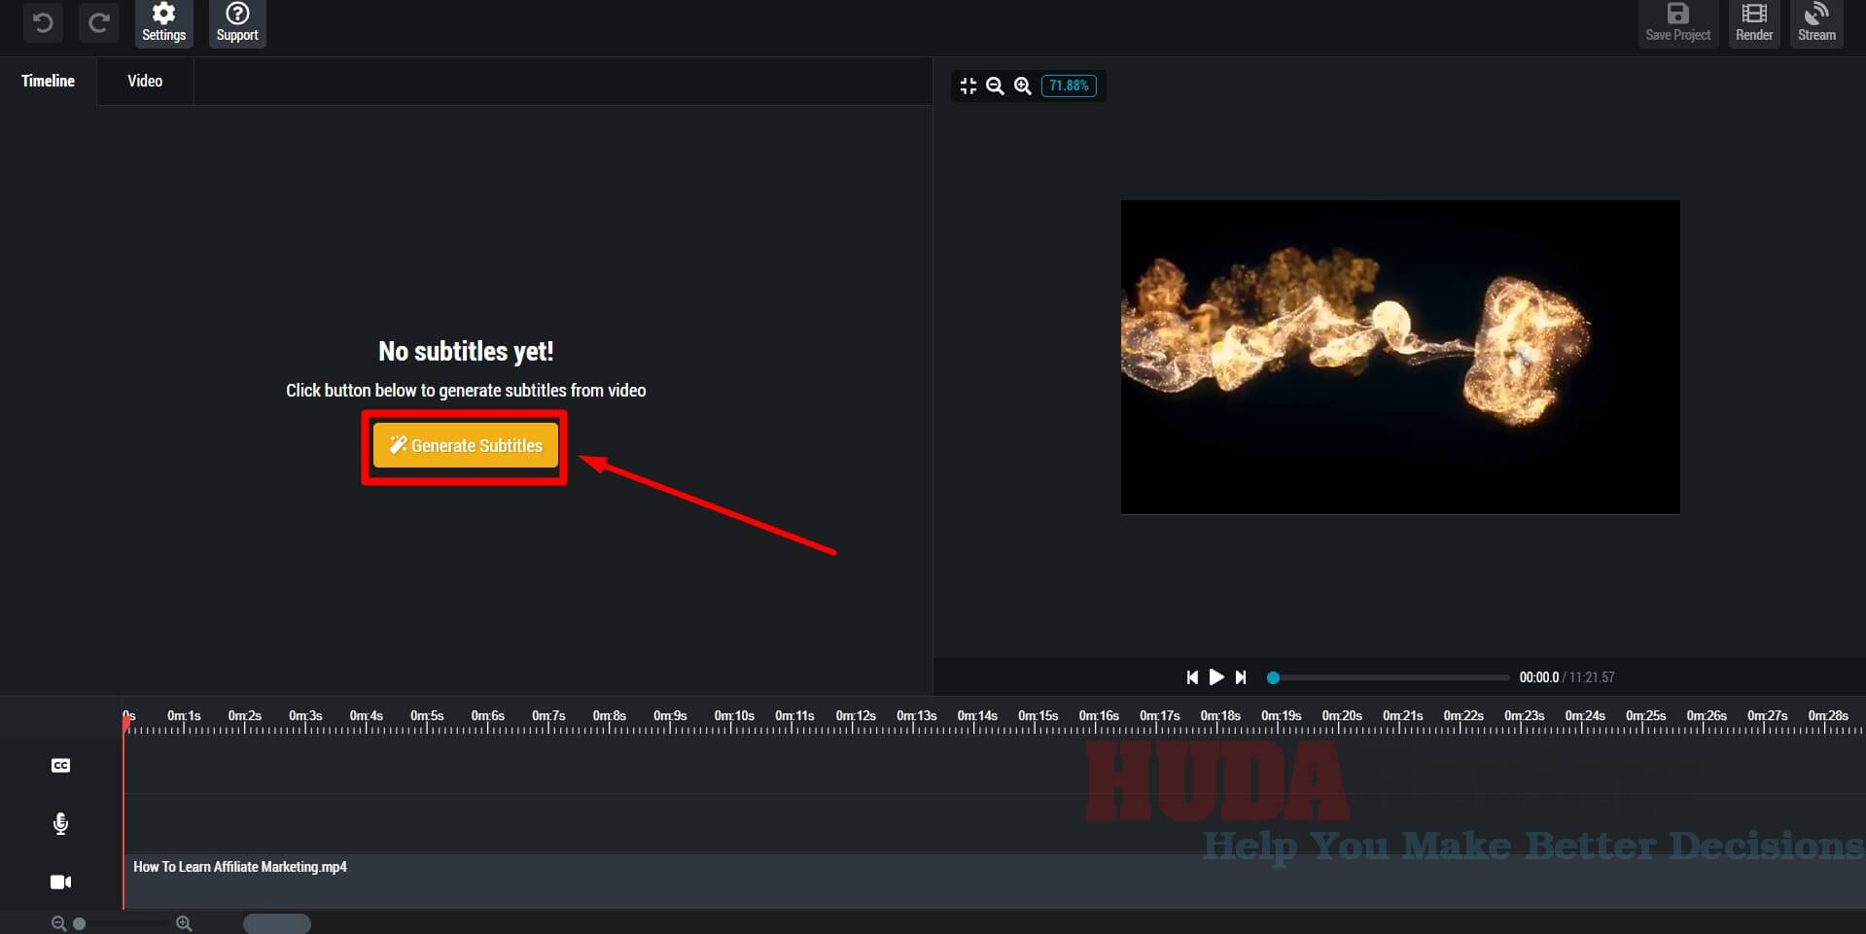Screen dimensions: 1866x934
Task: Redo the last action
Action: (98, 22)
